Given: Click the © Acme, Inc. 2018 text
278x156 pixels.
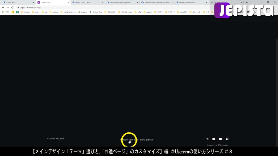Looking at the screenshot, I should pyautogui.click(x=55, y=139).
